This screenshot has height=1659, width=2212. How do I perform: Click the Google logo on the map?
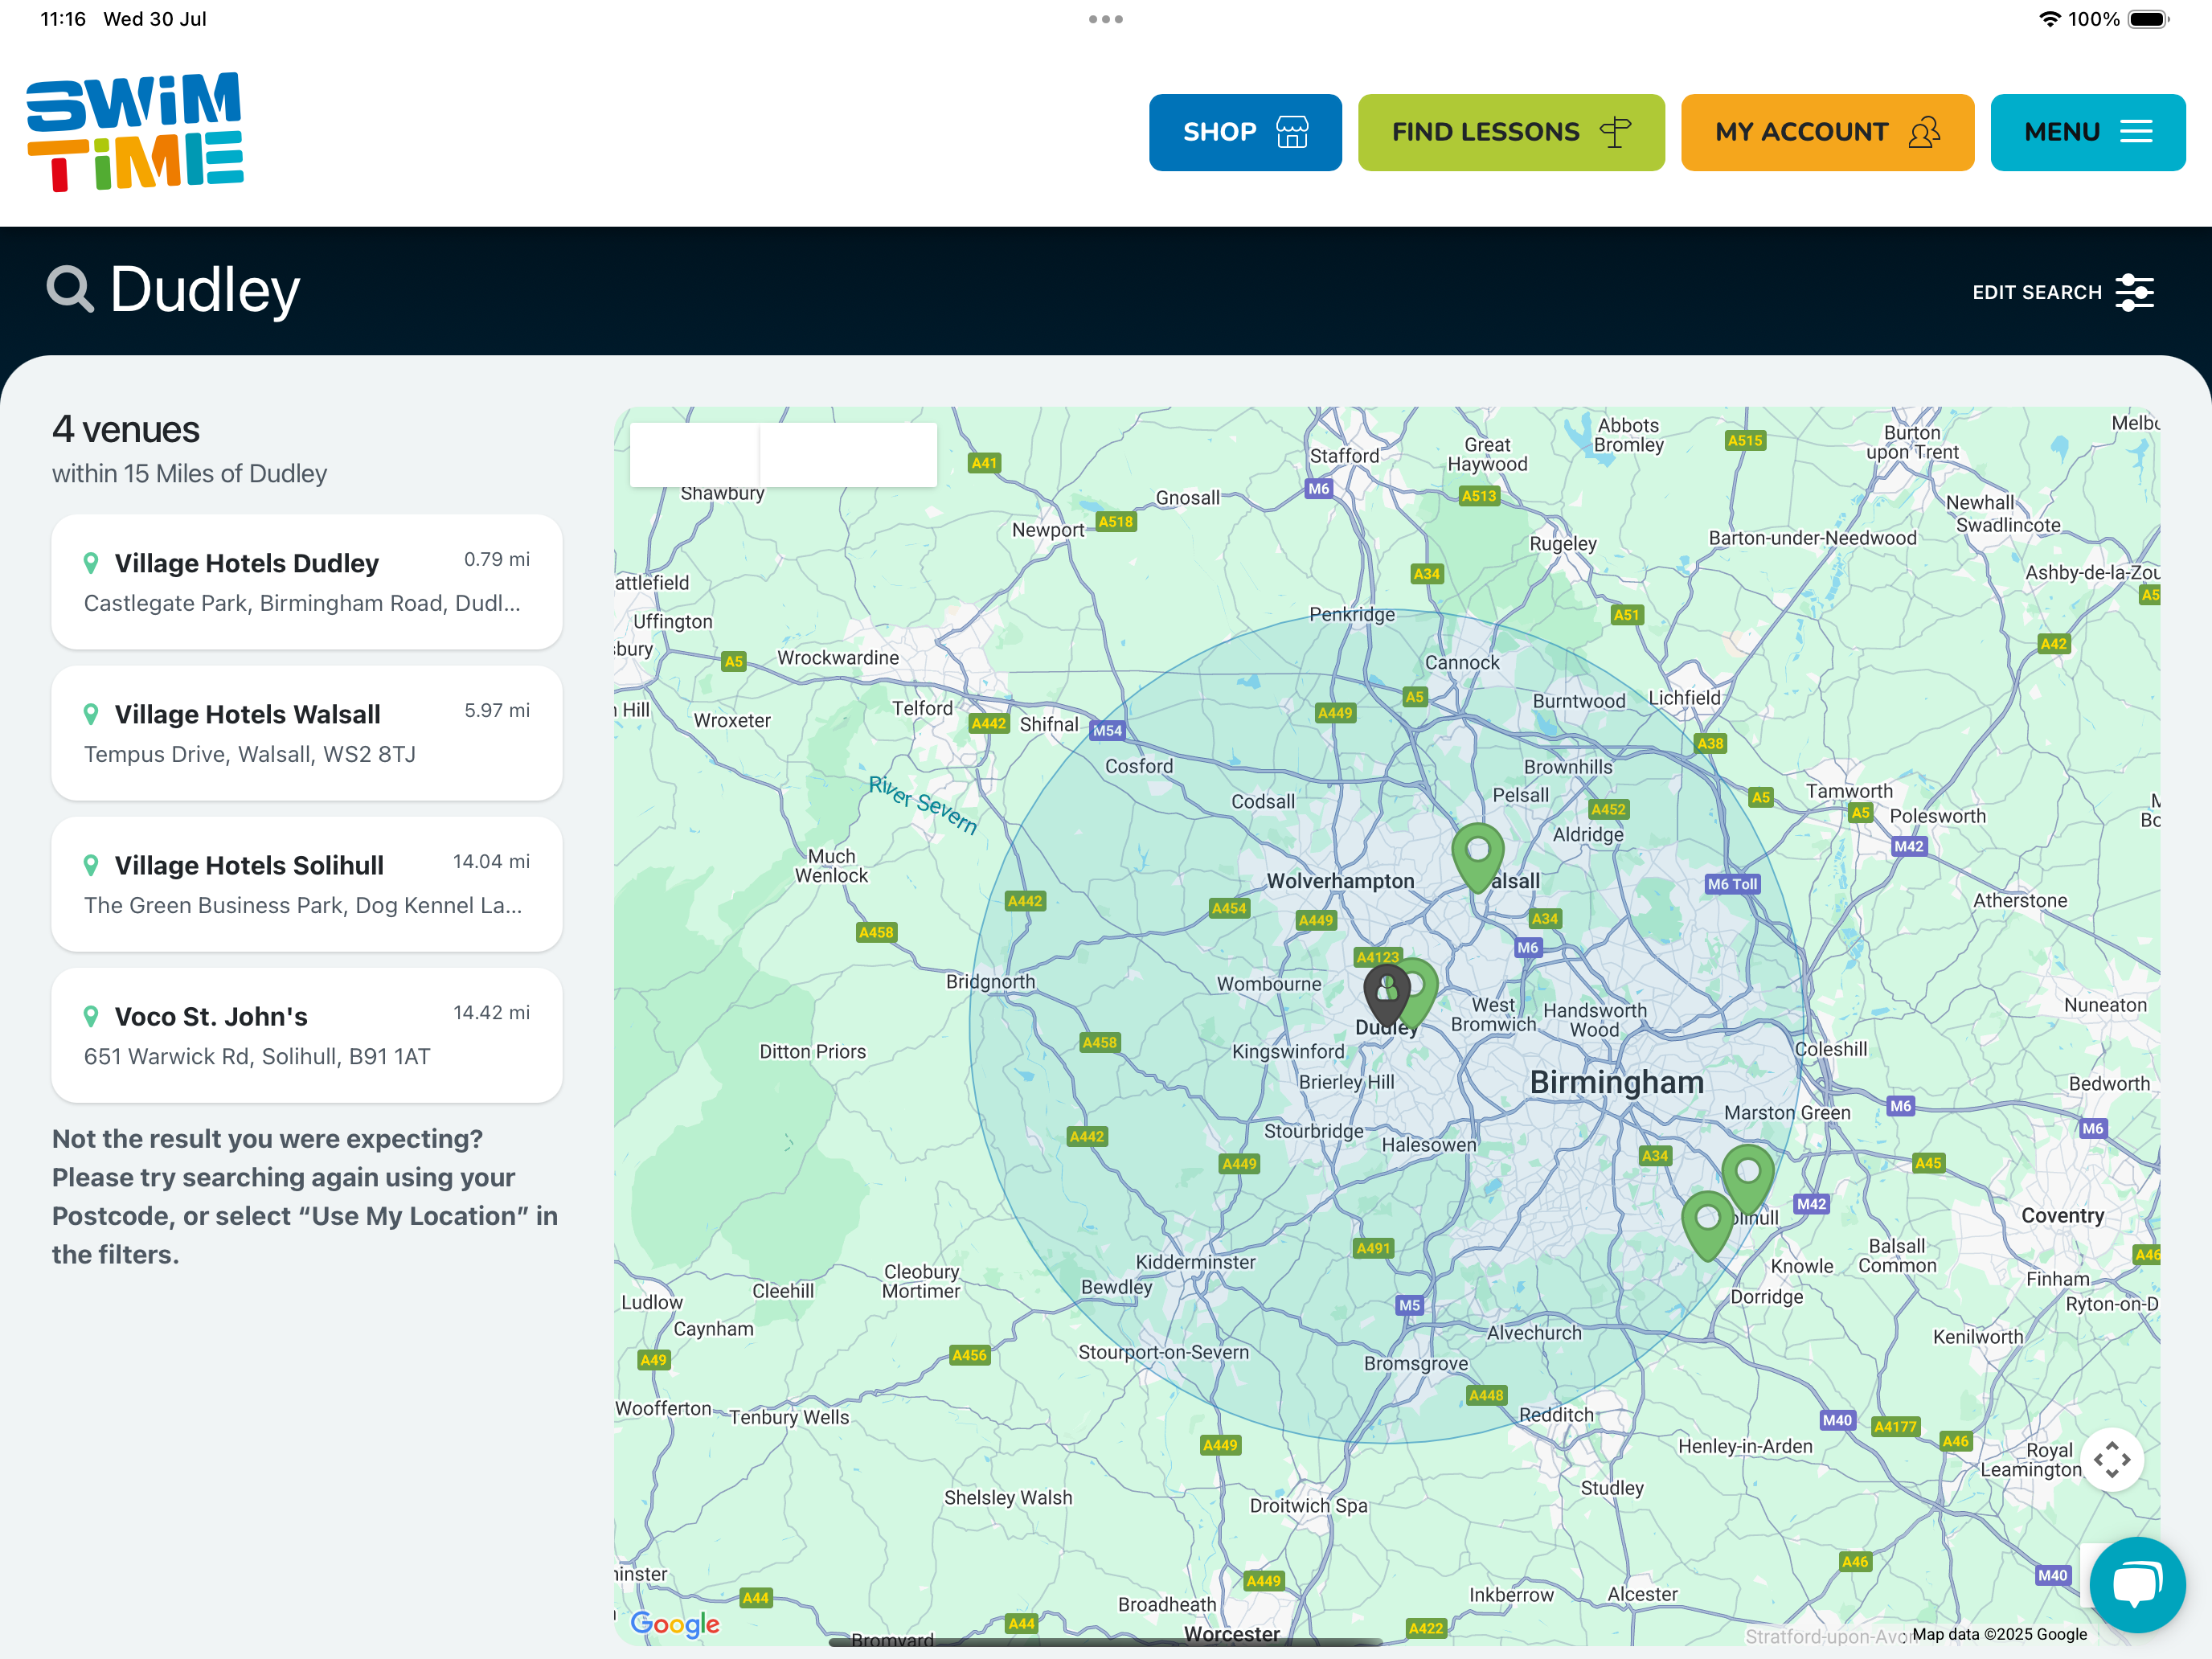[x=675, y=1623]
